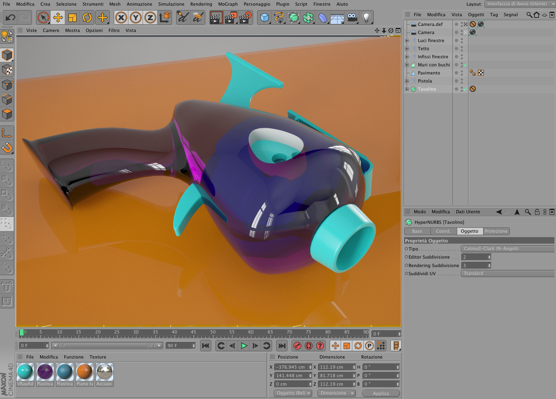
Task: Play the animation forward
Action: click(x=244, y=346)
